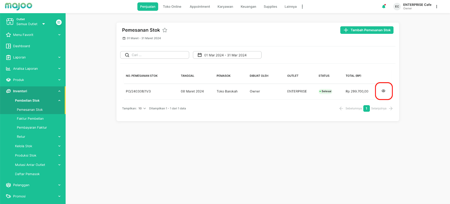Click total Rp 299.700,00
The image size is (450, 204).
[x=357, y=91]
